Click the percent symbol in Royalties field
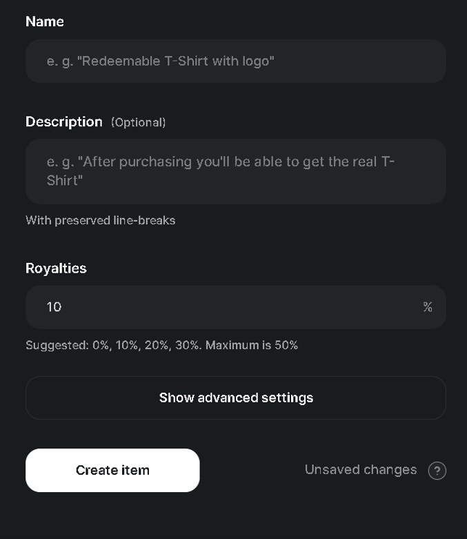This screenshot has width=467, height=539. click(428, 307)
